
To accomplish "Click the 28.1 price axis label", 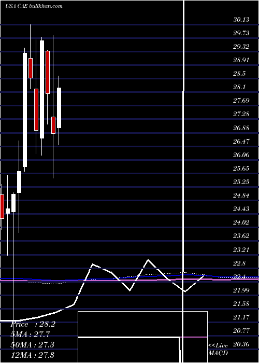I will coord(239,87).
